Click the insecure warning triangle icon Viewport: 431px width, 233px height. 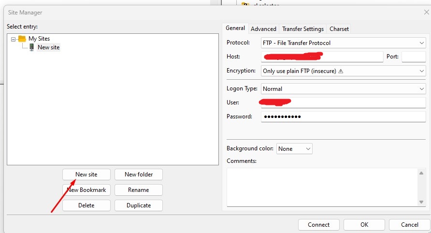click(x=341, y=71)
